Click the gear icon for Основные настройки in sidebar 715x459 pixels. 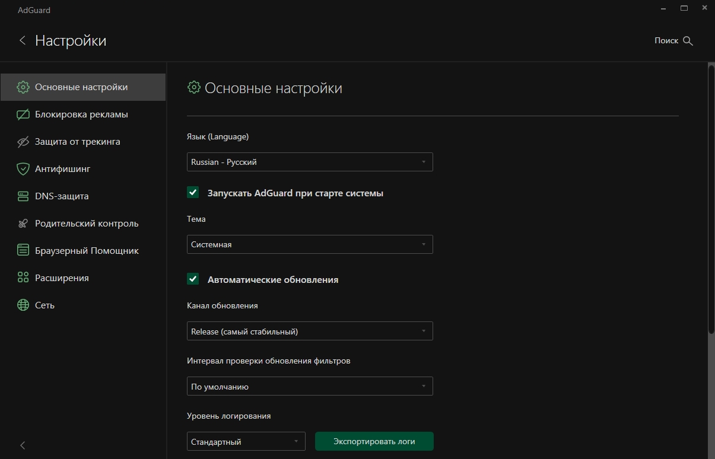(23, 87)
